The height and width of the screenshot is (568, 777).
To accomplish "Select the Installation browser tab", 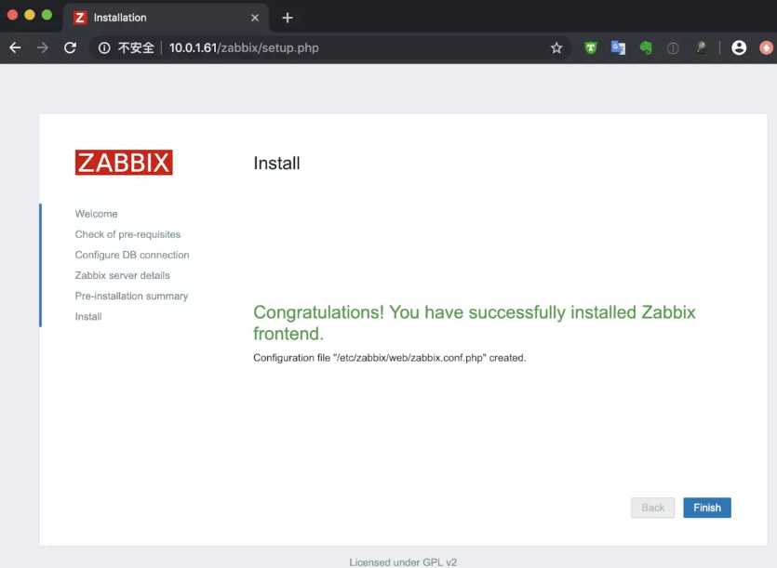I will (x=166, y=18).
